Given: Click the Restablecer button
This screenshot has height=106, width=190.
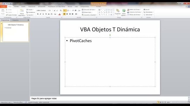Looking at the screenshot, I should pos(31,12).
